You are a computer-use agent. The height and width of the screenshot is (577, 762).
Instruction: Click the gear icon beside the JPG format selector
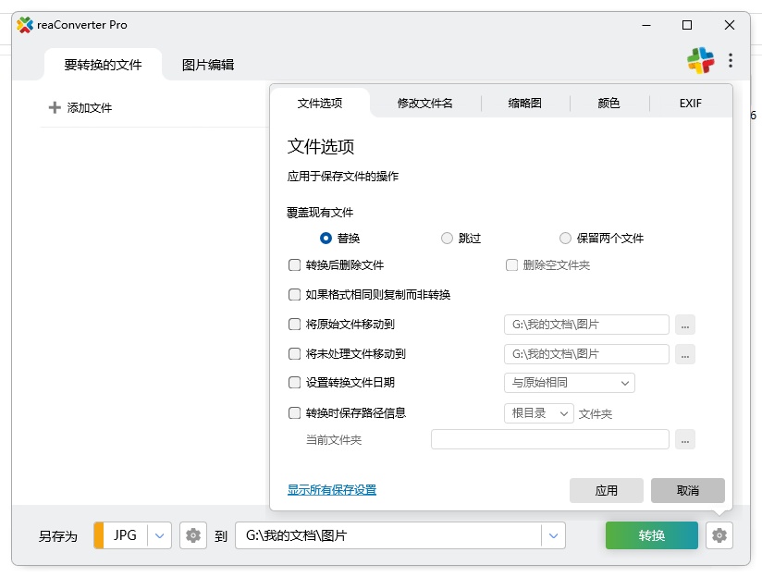tap(192, 535)
